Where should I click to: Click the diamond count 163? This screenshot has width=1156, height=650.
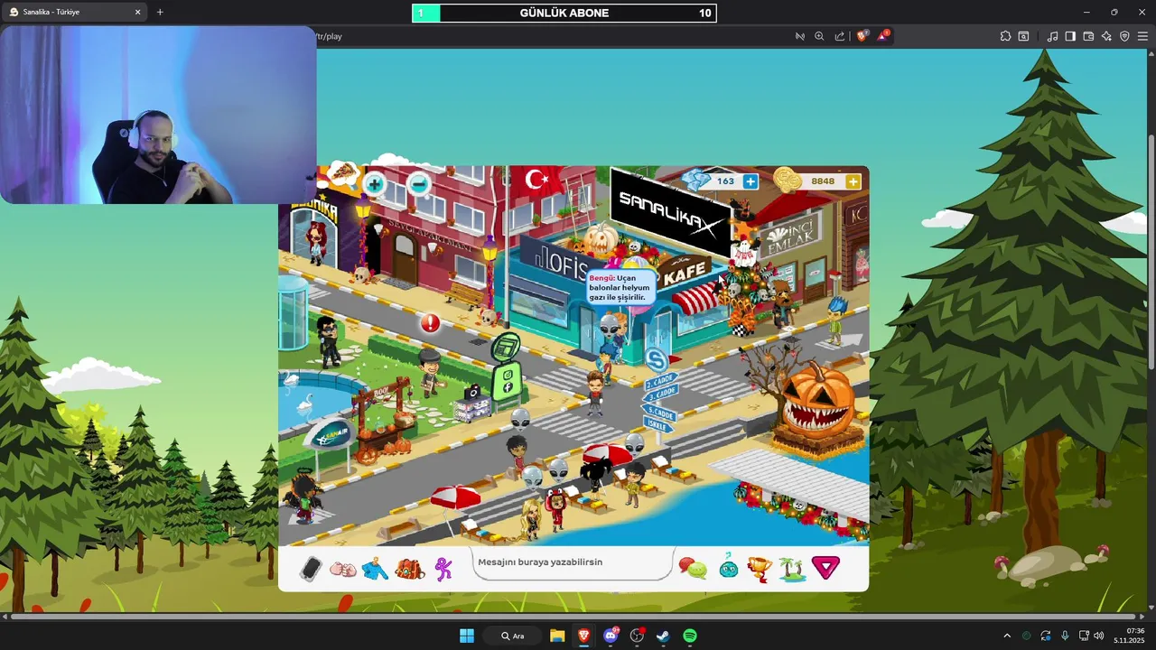[x=725, y=181]
